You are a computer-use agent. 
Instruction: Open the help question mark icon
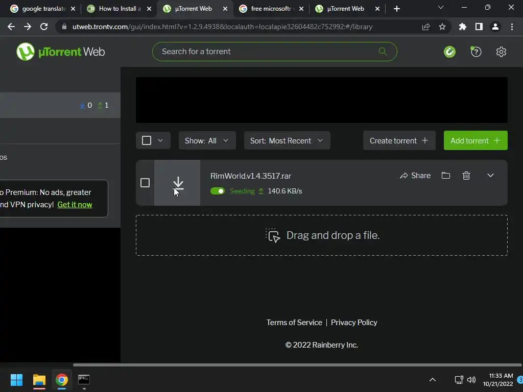476,52
